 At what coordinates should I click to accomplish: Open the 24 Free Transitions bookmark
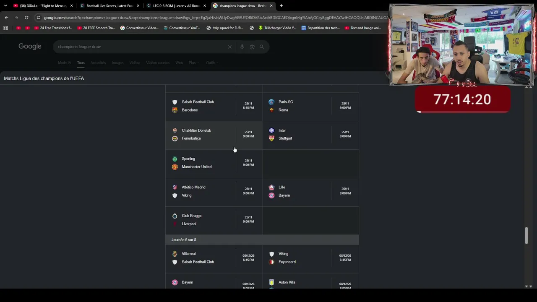pos(53,28)
